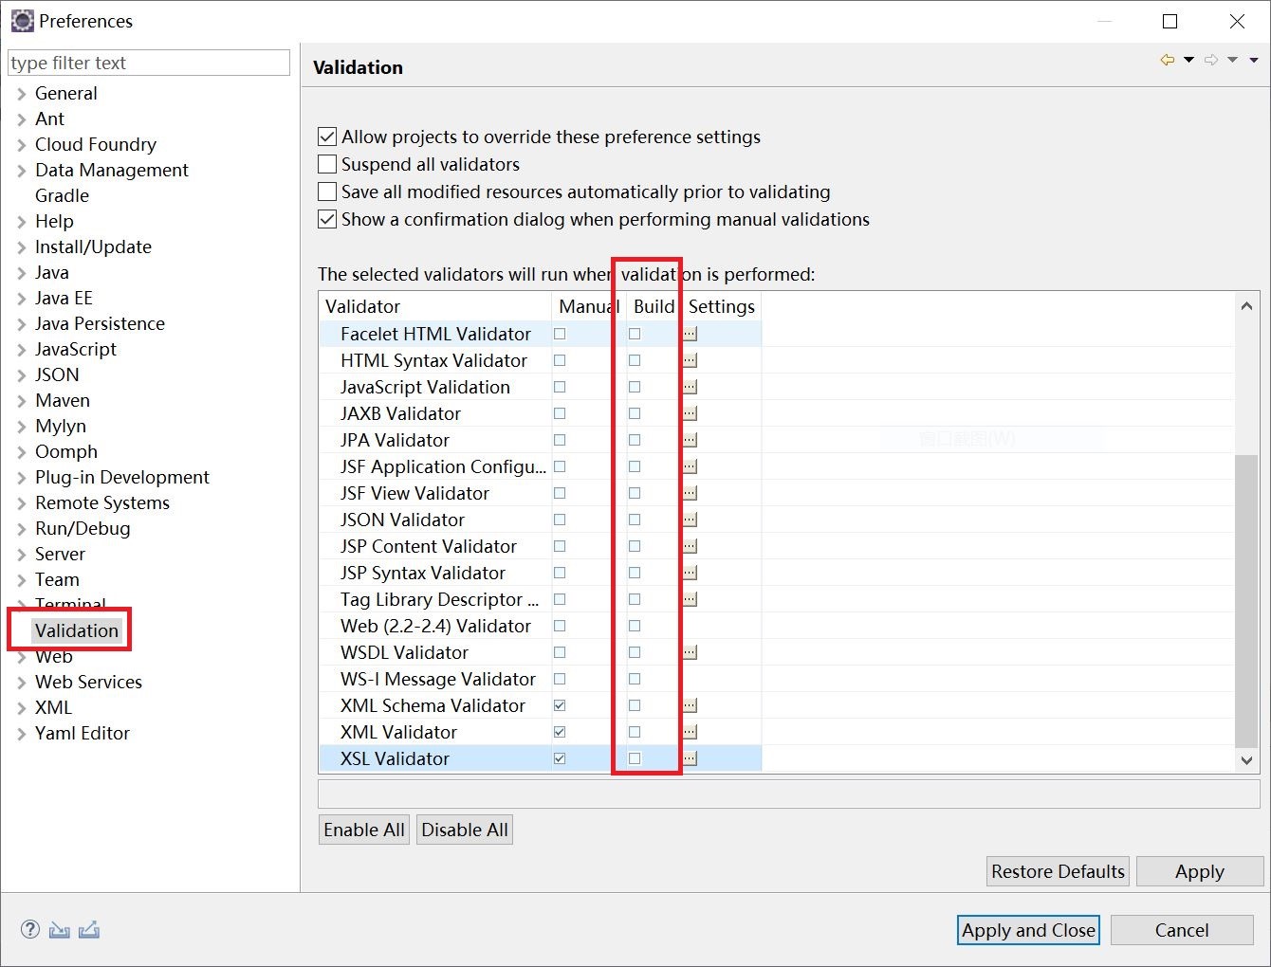Select Gradle in the preferences tree

tap(62, 195)
